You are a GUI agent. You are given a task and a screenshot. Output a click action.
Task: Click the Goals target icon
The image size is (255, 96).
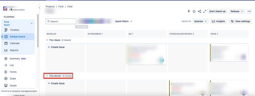point(6,79)
